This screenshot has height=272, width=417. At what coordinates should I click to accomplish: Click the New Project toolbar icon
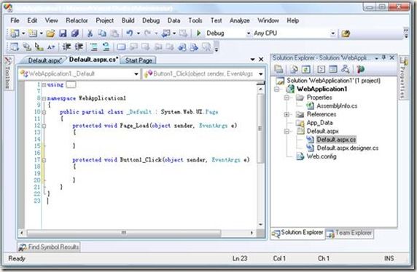[x=15, y=33]
